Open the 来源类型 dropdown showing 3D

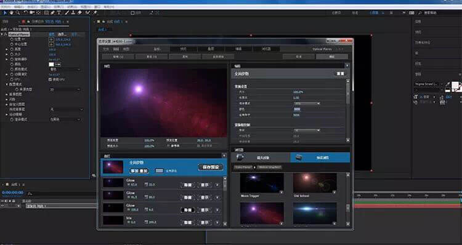point(65,89)
